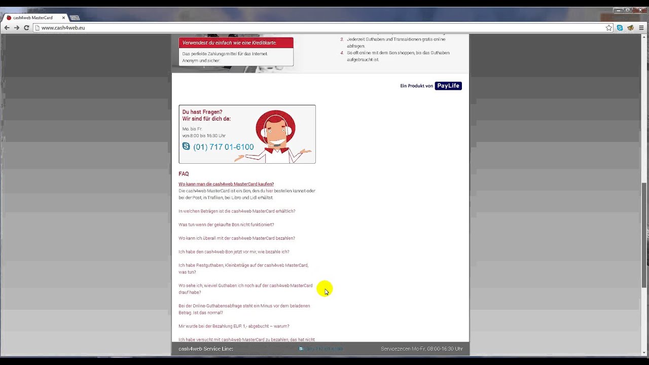Viewport: 649px width, 365px height.
Task: Expand 'Was tun wenn der gekaufte Bon nicht funktioniert?'
Action: click(x=226, y=225)
